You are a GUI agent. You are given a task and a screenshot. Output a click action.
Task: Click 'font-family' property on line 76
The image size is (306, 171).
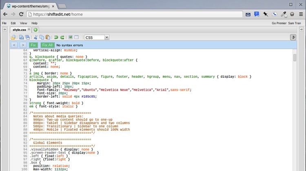(48, 90)
